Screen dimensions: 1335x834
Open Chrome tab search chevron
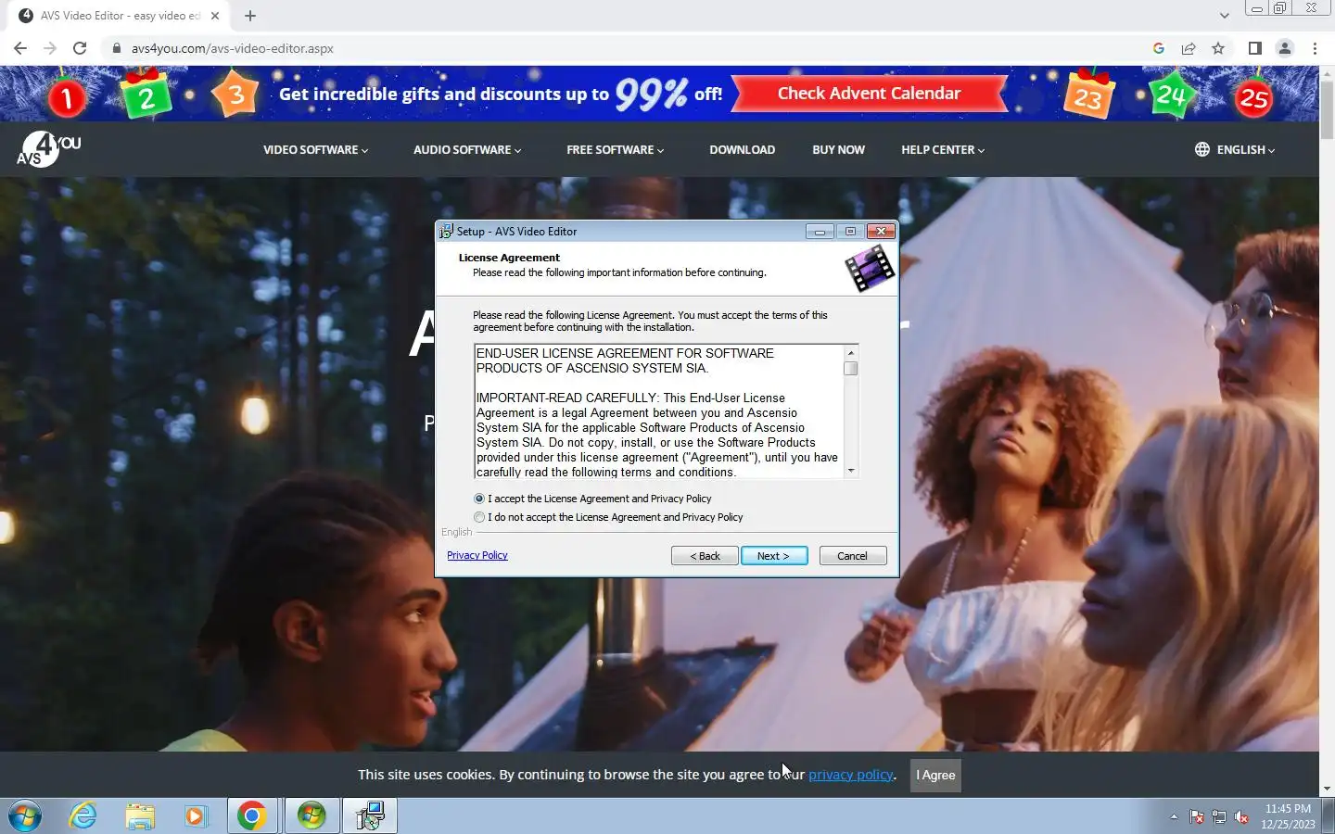point(1224,16)
